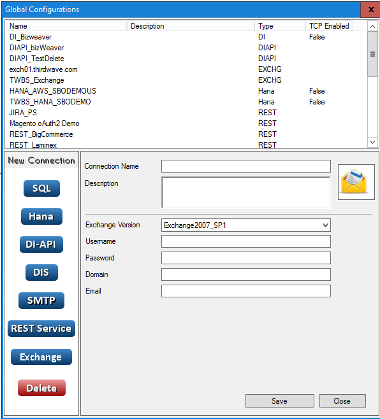Click the list scroll-up arrow
Image resolution: width=380 pixels, height=419 pixels.
point(372,26)
